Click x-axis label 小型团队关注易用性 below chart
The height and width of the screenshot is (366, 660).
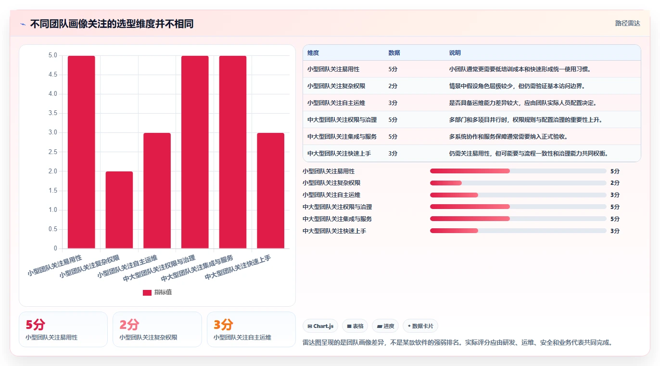click(55, 265)
